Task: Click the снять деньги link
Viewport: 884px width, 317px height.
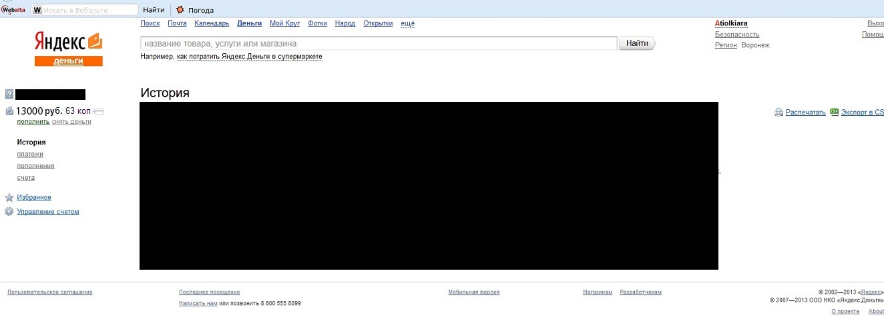Action: tap(71, 122)
